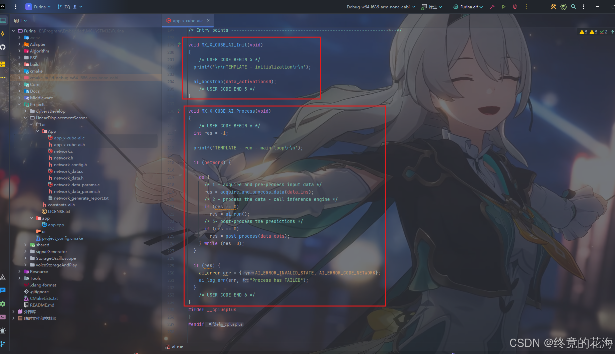Switch to the app_x-cube-ai.c editor tab
615x354 pixels.
click(188, 21)
